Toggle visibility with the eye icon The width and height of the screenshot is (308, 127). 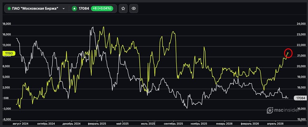click(134, 8)
